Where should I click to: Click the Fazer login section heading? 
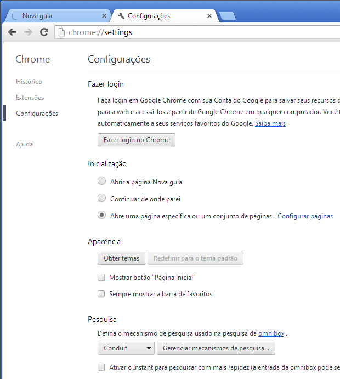(106, 84)
